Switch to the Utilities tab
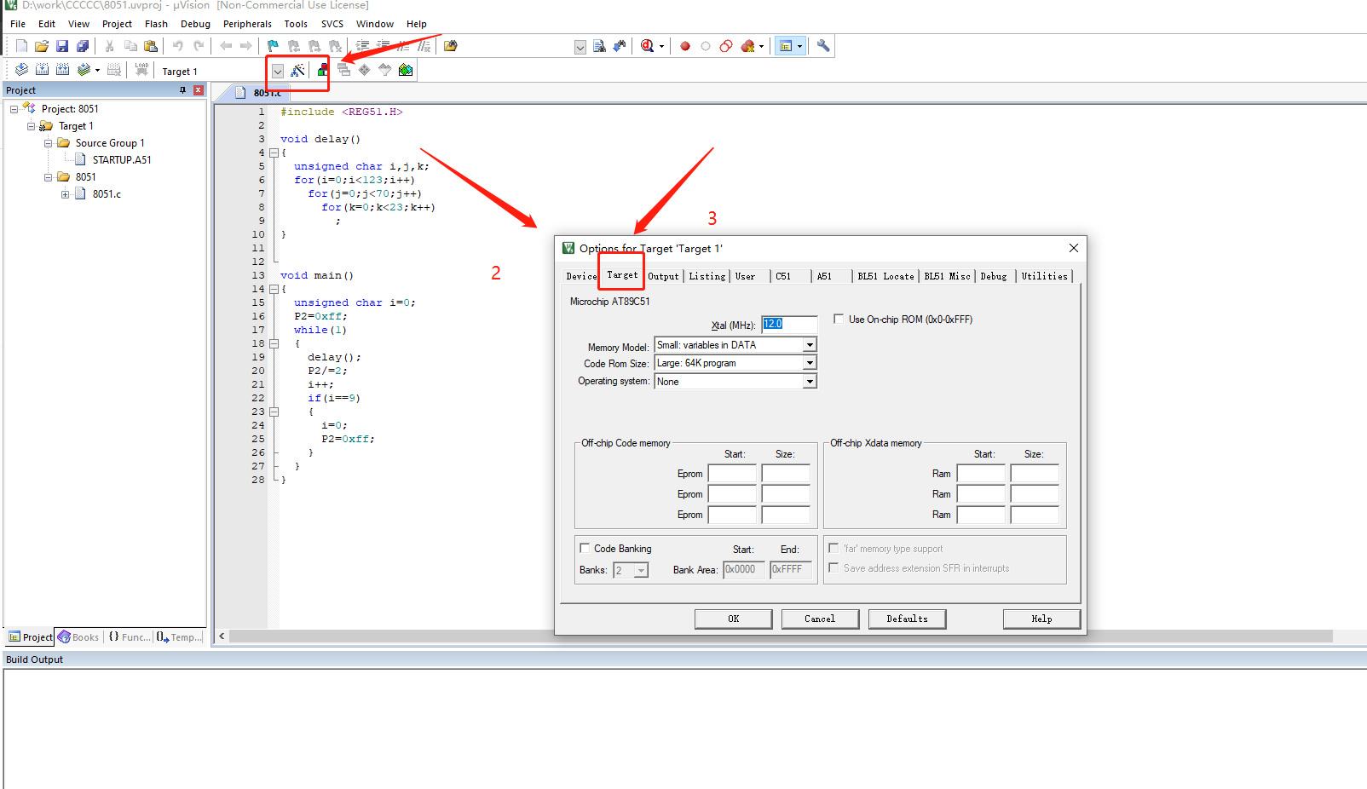This screenshot has height=789, width=1367. click(x=1045, y=276)
